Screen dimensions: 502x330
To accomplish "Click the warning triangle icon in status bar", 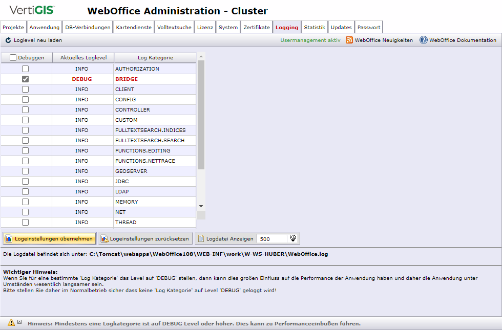I will (11, 322).
